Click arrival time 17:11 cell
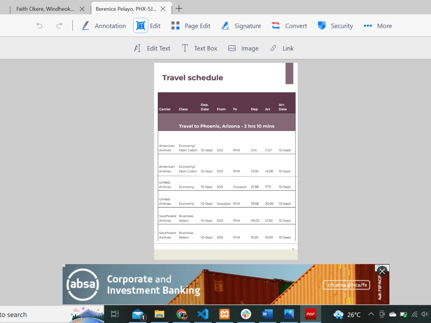 coord(268,187)
